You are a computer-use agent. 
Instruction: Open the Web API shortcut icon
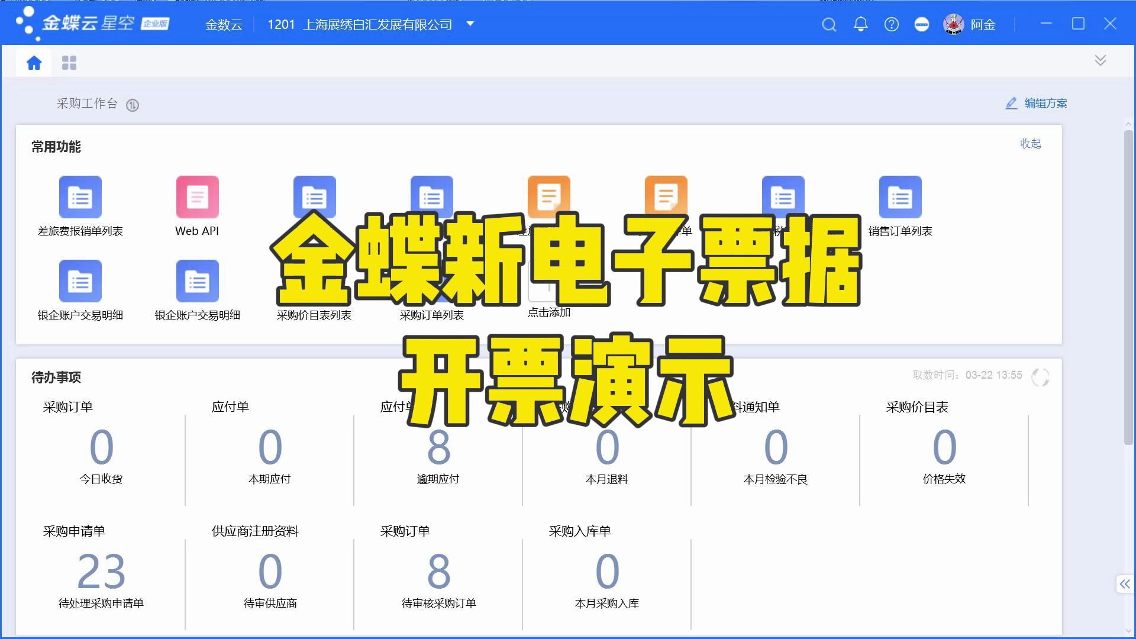[x=197, y=197]
